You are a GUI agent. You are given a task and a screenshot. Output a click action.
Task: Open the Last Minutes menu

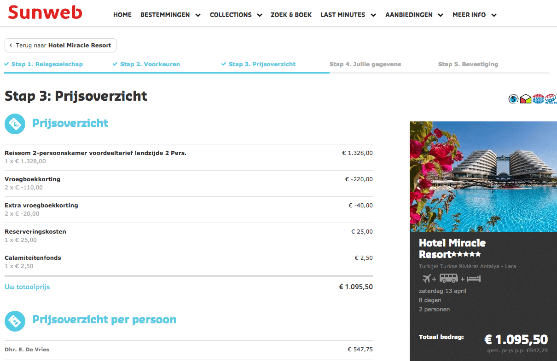point(342,15)
